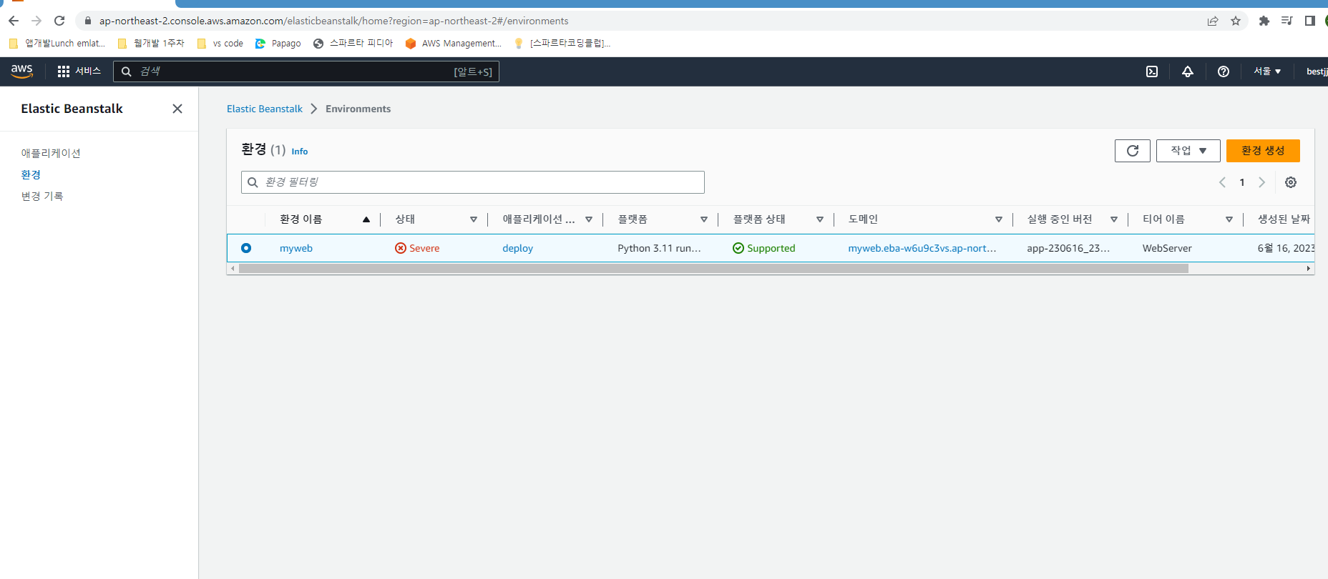The image size is (1328, 579).
Task: Focus the 환경 필터링 filter field
Action: (473, 182)
